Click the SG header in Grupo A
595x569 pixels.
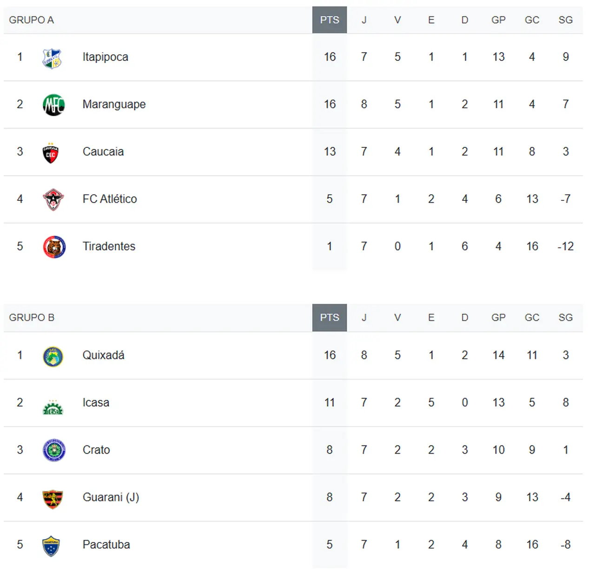565,20
